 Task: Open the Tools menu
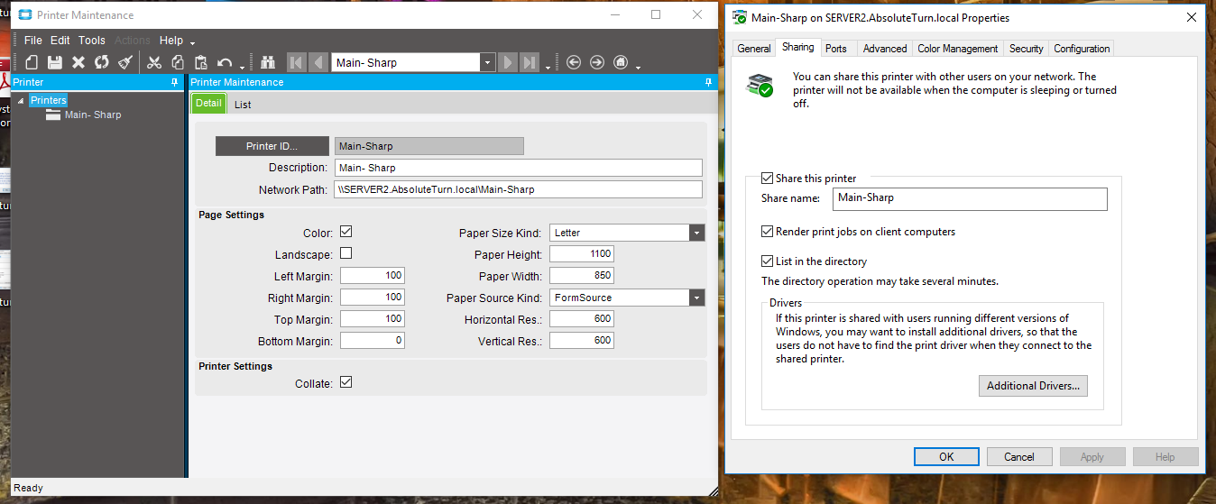91,41
